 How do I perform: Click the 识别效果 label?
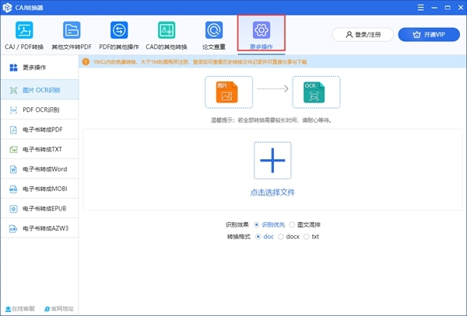[237, 225]
